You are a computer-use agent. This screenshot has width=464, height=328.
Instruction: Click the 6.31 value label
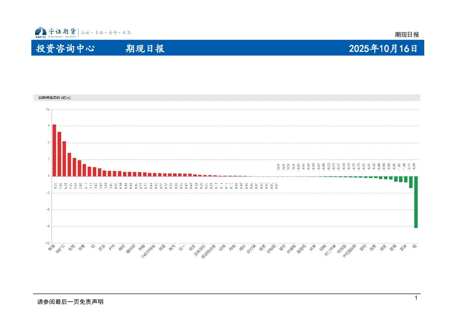[x=66, y=186]
